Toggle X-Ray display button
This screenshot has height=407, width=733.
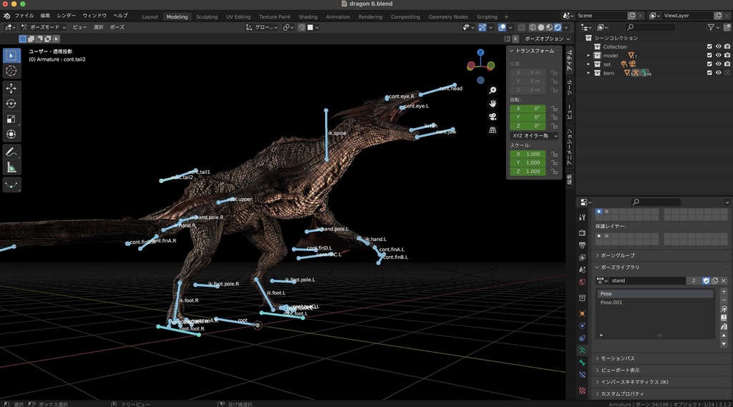521,28
